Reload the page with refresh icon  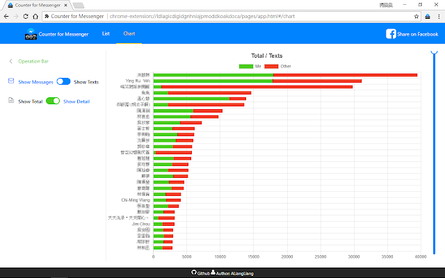26,17
